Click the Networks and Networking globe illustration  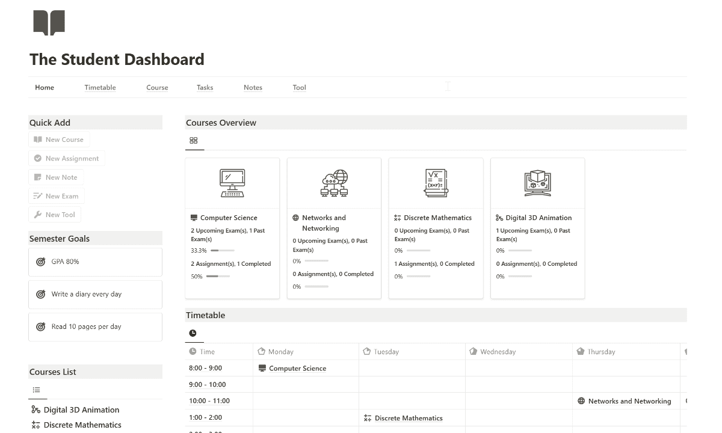[334, 183]
